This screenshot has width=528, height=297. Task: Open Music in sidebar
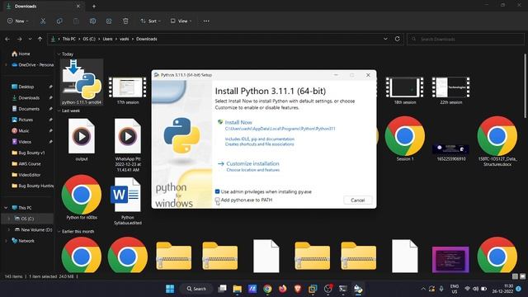tap(20, 130)
